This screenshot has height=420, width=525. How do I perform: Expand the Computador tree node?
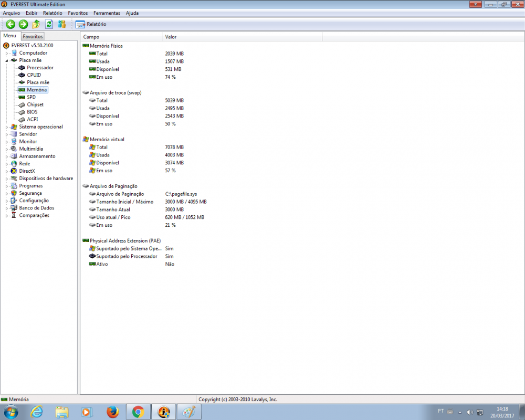[7, 53]
